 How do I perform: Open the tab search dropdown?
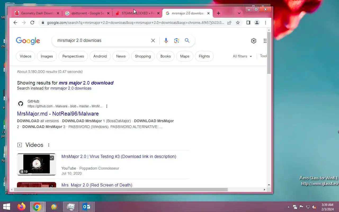coord(239,13)
